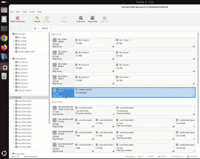Viewport: 200px width, 159px height.
Task: Select the Disk /dev/sdd physical disk icon
Action: 55,133
